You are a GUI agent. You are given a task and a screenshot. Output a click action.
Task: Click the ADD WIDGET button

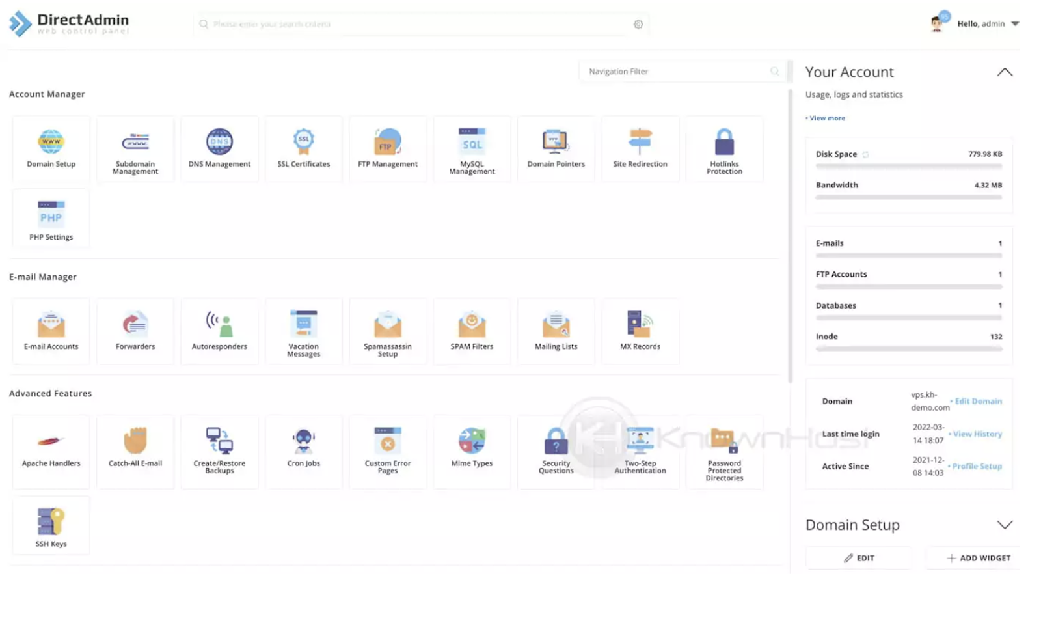pyautogui.click(x=978, y=558)
